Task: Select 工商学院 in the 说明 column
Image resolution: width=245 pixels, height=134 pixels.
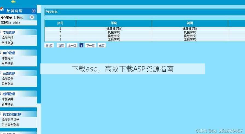Action: 190,39
